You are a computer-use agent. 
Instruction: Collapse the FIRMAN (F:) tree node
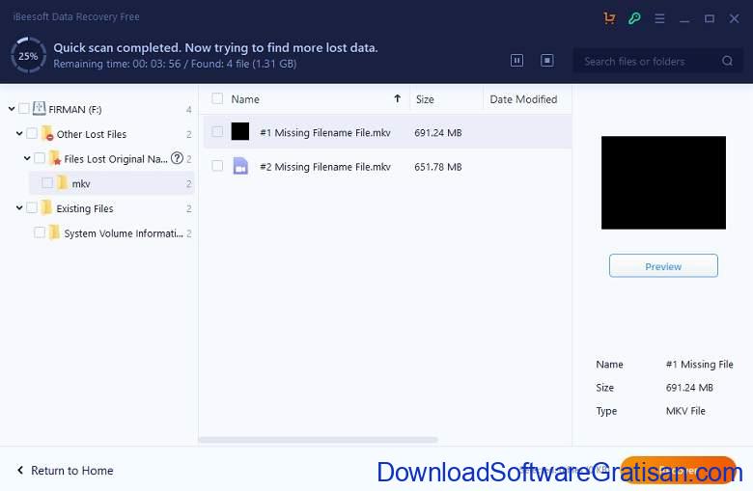pos(12,109)
